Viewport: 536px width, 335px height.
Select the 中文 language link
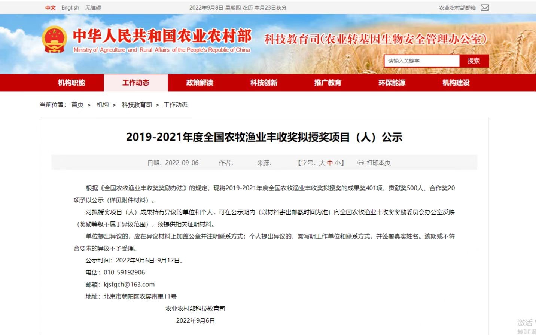click(x=51, y=8)
